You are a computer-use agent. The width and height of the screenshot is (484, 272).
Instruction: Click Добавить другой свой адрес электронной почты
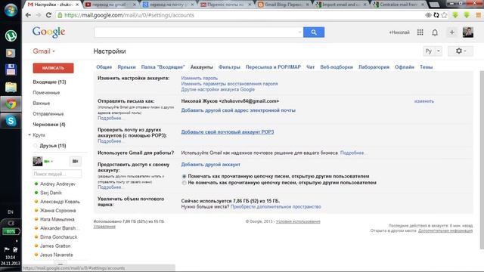click(238, 110)
